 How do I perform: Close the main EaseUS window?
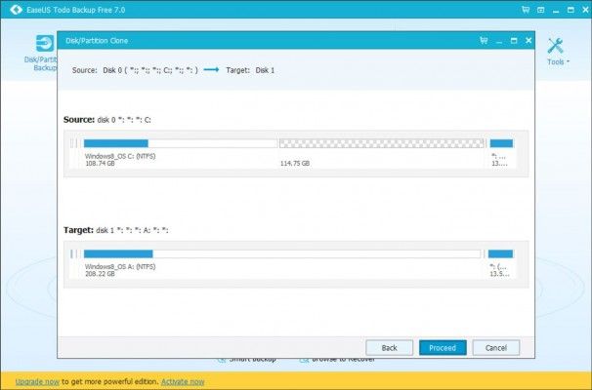tap(585, 10)
